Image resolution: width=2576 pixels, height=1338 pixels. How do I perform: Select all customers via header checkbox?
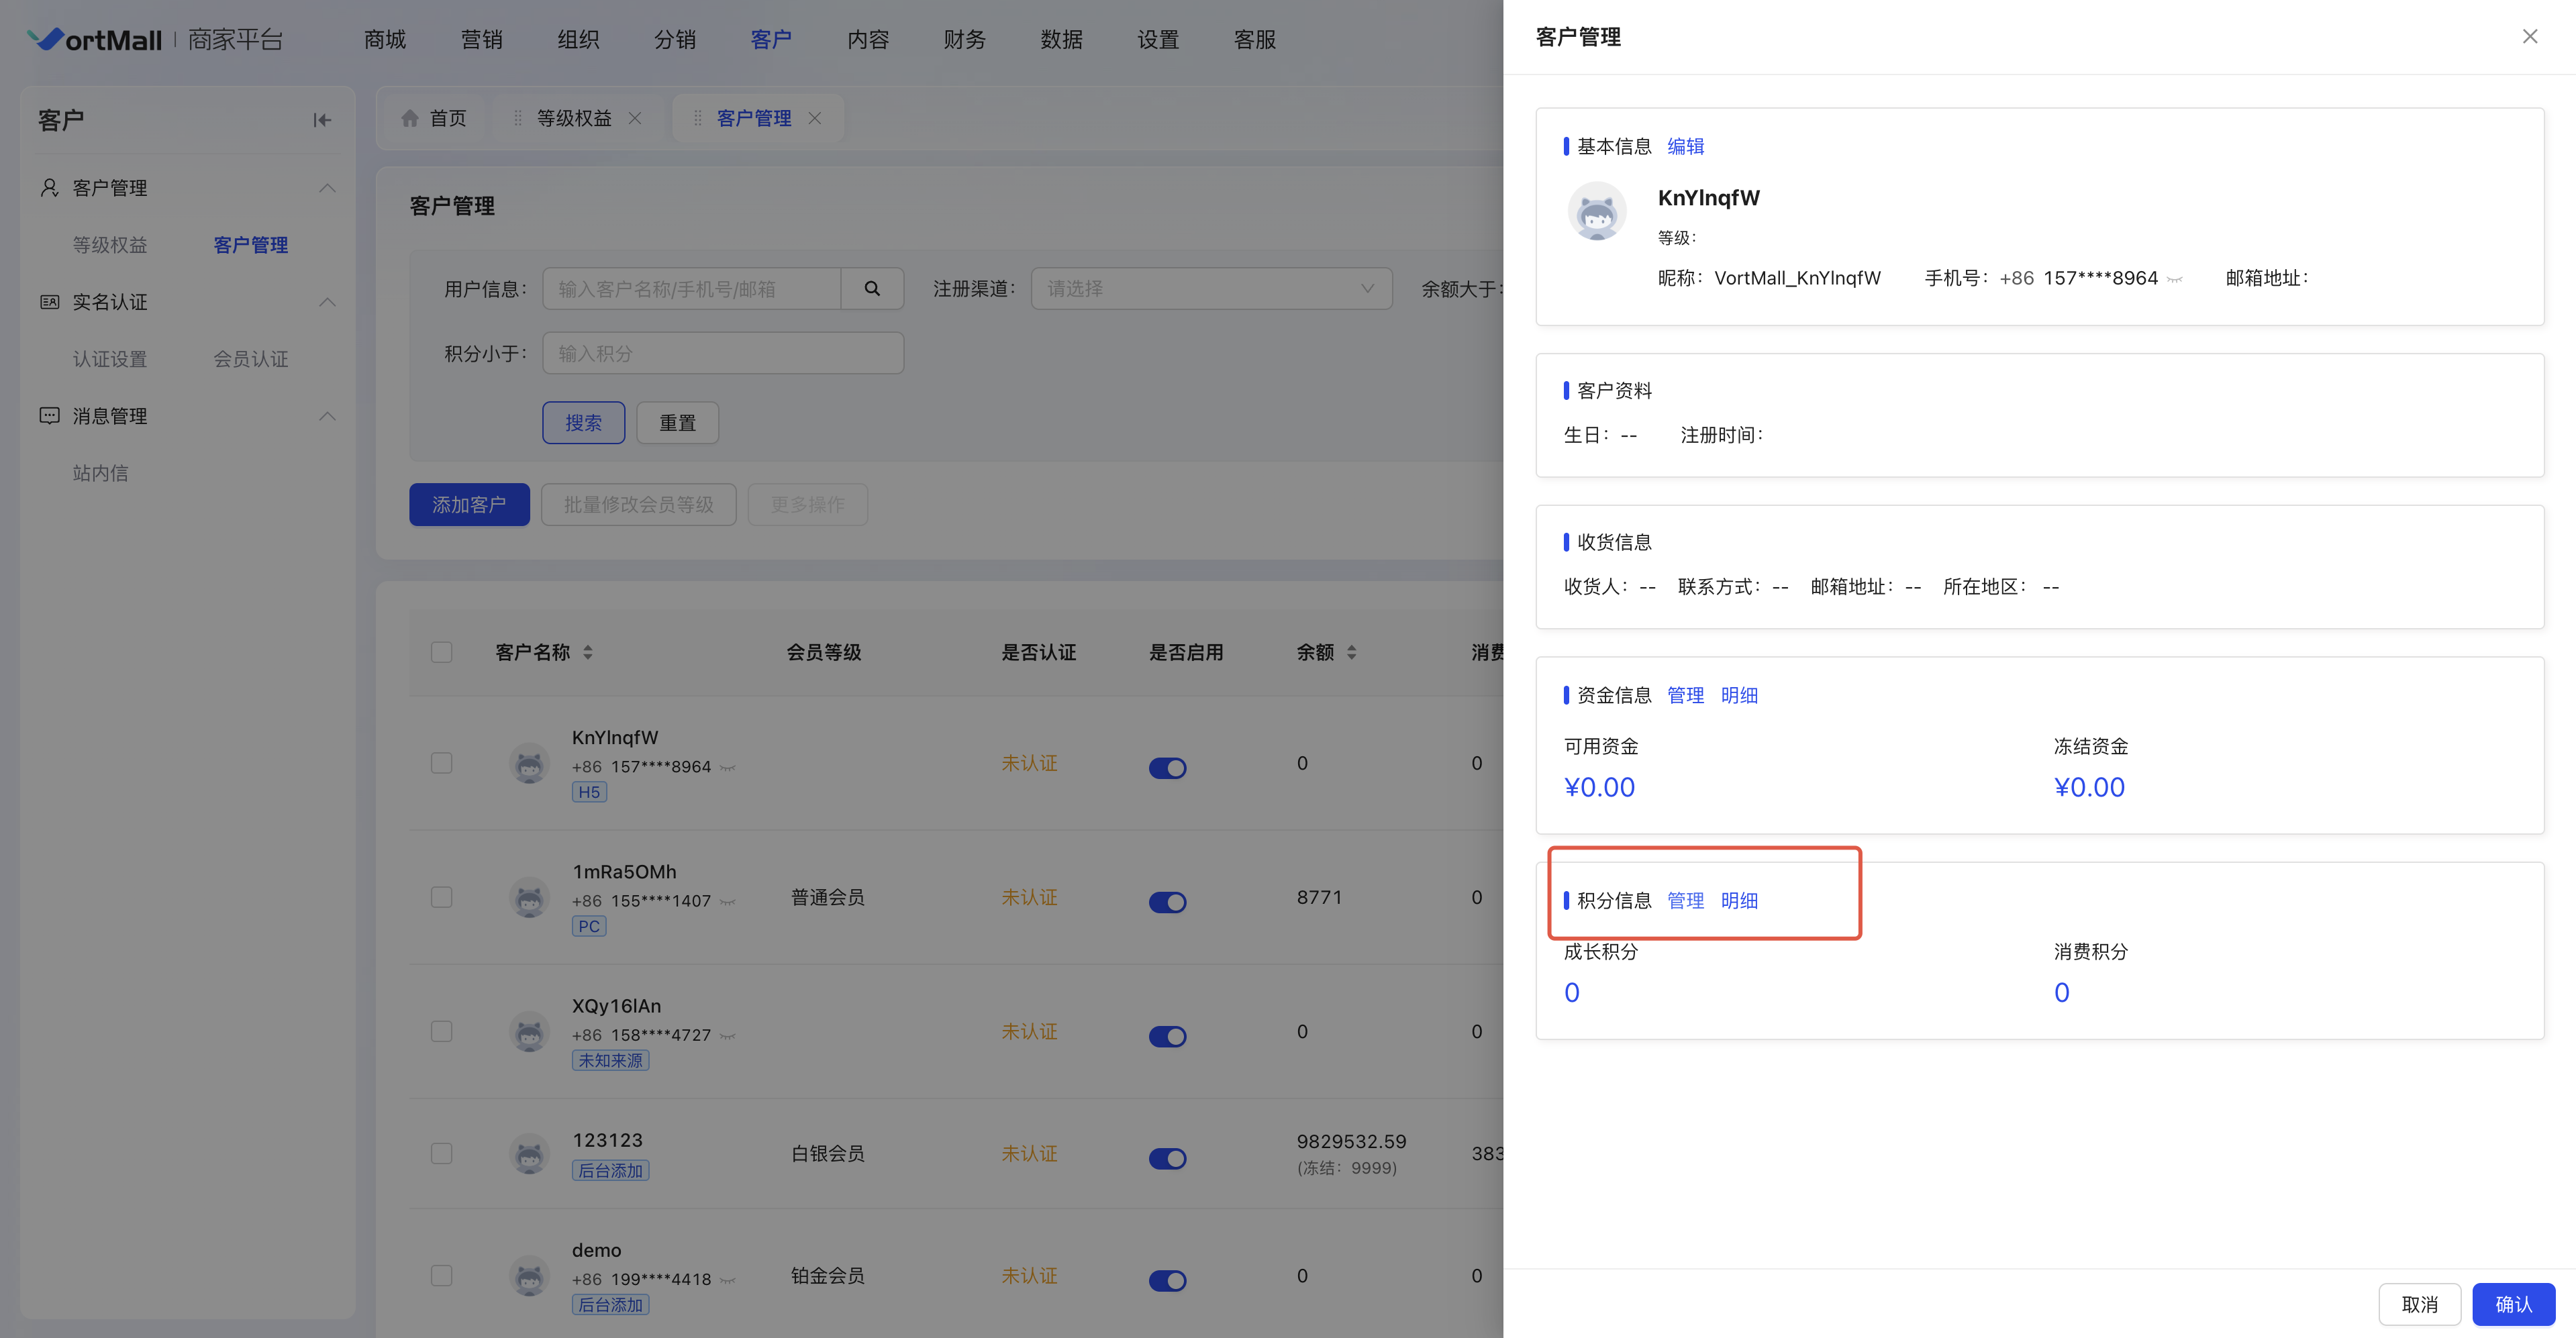pos(441,652)
